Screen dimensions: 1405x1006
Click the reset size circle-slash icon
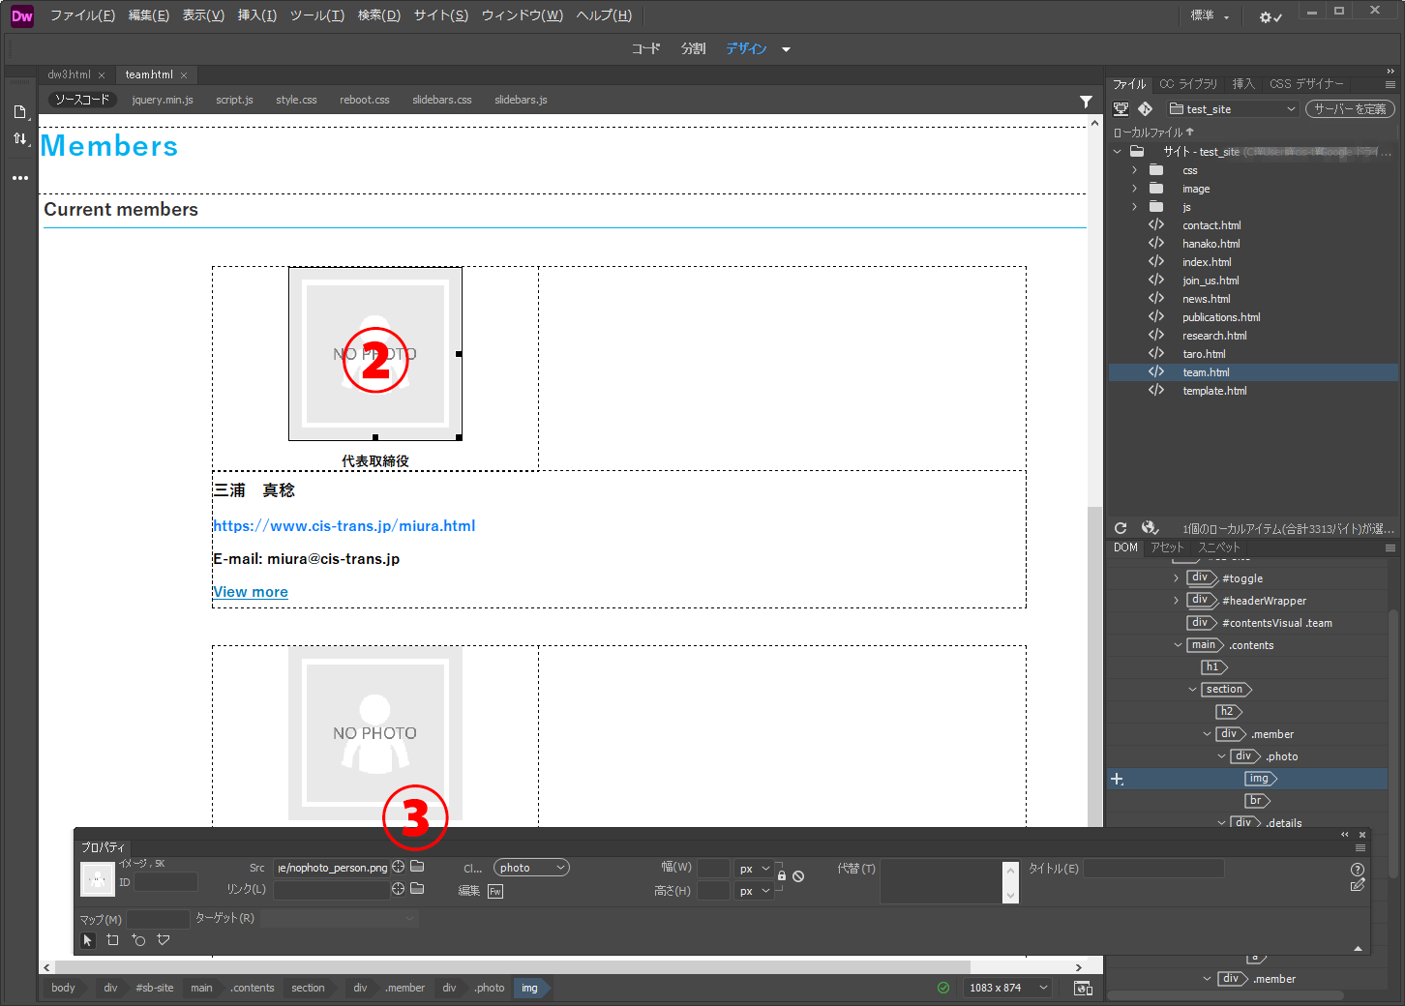(798, 876)
